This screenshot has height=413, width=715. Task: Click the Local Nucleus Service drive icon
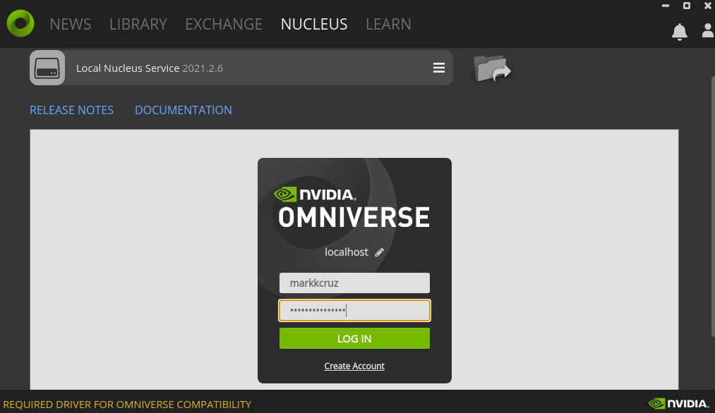(47, 68)
